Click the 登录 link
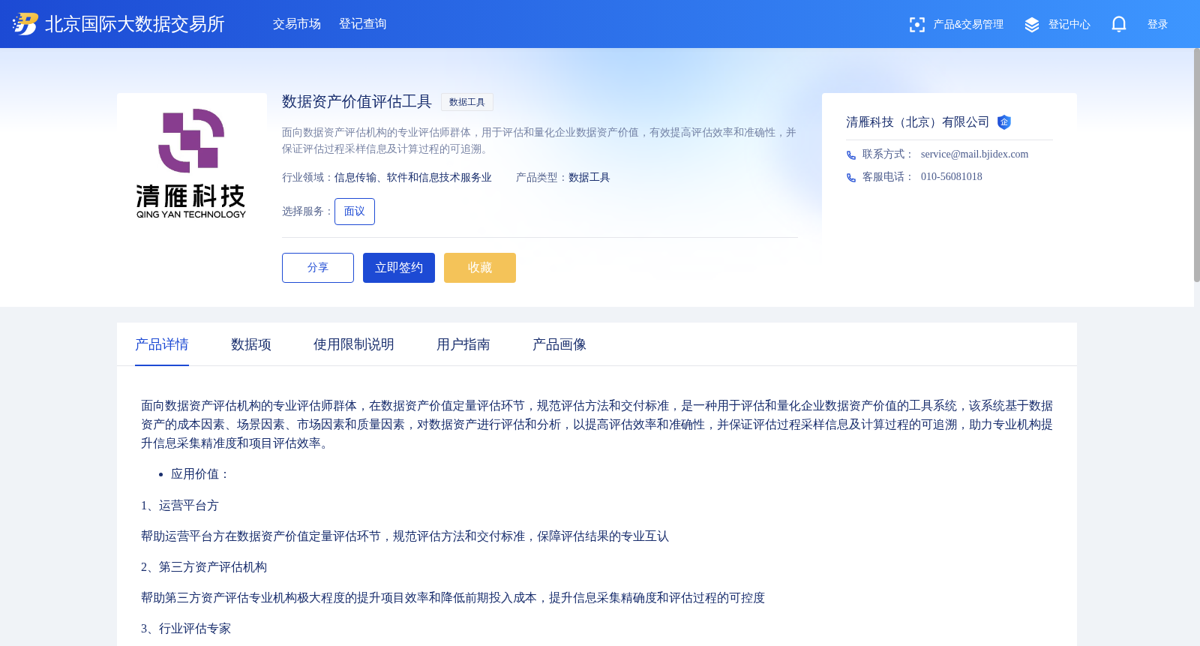1200x646 pixels. point(1158,25)
